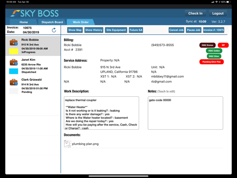
Task: Click inside the Work Description box
Action: point(101,113)
